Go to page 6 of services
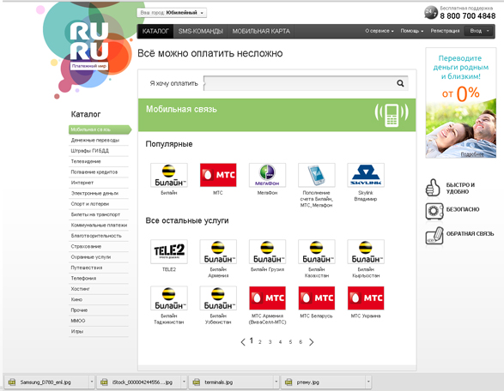This screenshot has height=391, width=504. pos(301,342)
